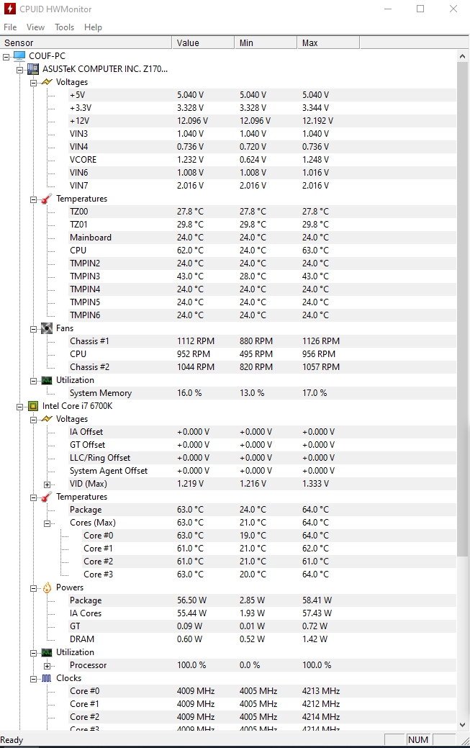470x748 pixels.
Task: Click the Clocks group icon
Action: (x=46, y=678)
